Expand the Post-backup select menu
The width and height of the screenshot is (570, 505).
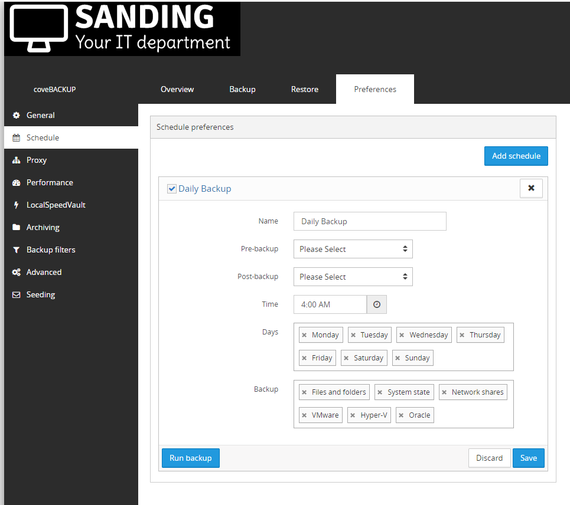pos(353,277)
